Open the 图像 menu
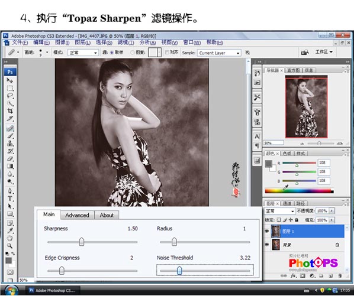 tap(62, 43)
